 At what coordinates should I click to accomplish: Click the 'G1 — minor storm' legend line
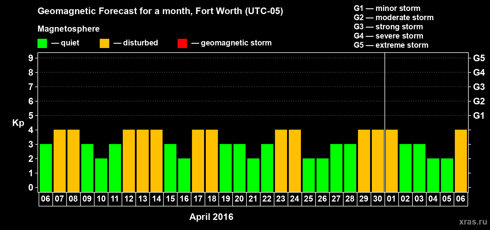[387, 8]
